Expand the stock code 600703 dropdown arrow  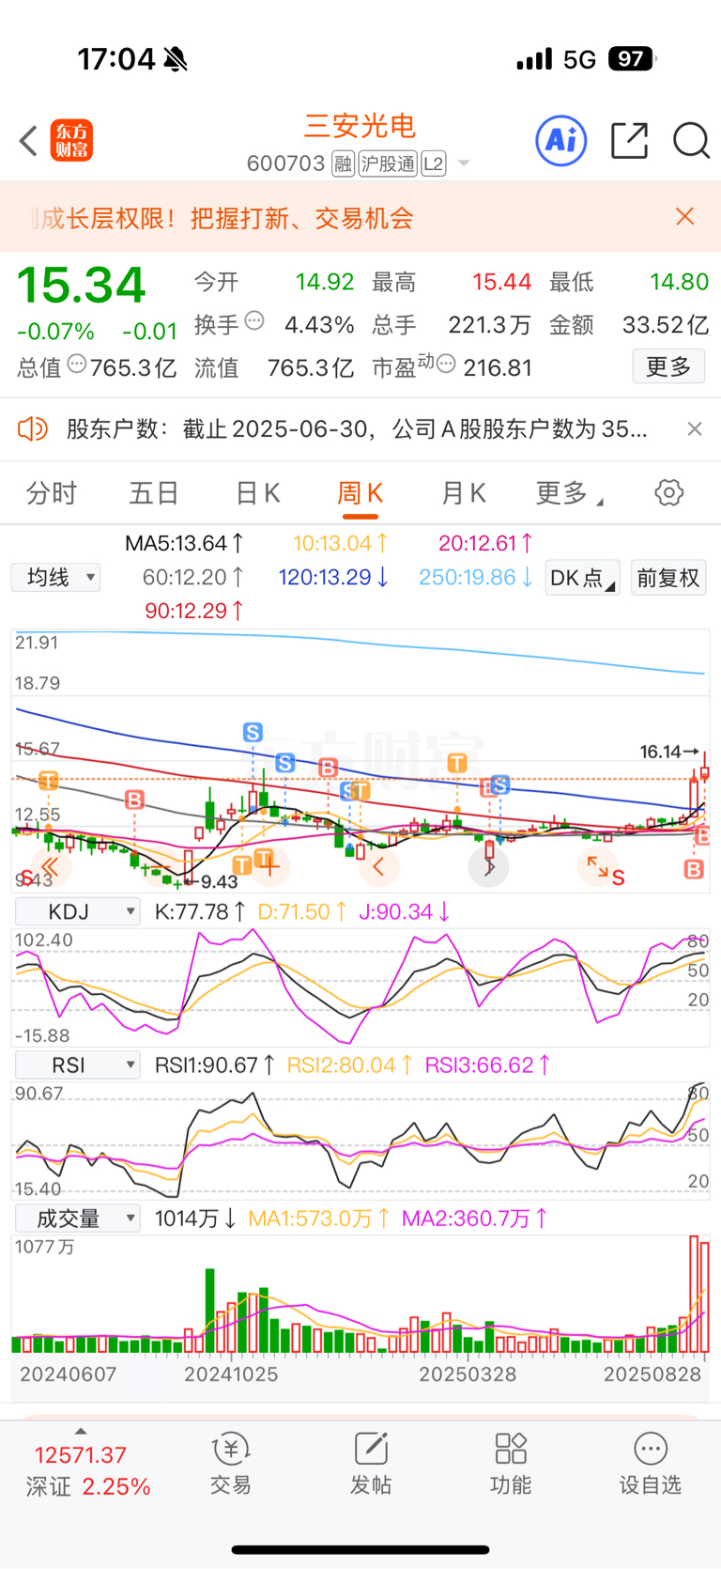click(x=464, y=163)
